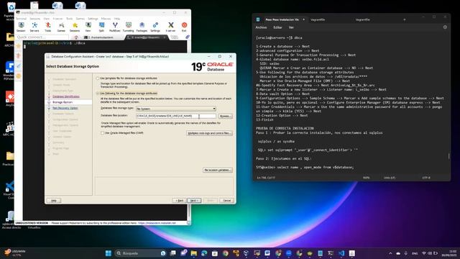
Task: Open the Macros menu in MobaXterm
Action: click(x=106, y=19)
